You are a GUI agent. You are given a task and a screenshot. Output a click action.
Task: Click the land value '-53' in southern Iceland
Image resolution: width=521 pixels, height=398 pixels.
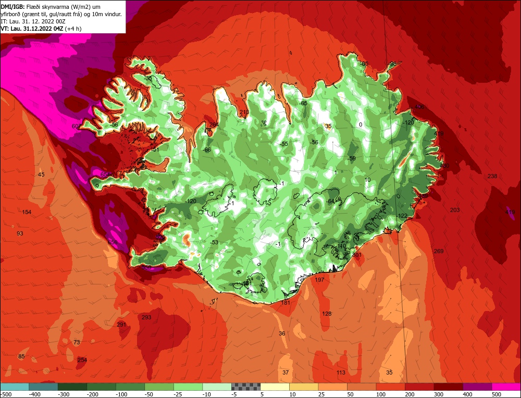(214, 242)
